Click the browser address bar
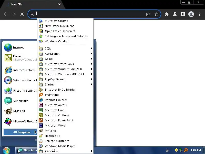Screen dimensions: 205x154 90,14
